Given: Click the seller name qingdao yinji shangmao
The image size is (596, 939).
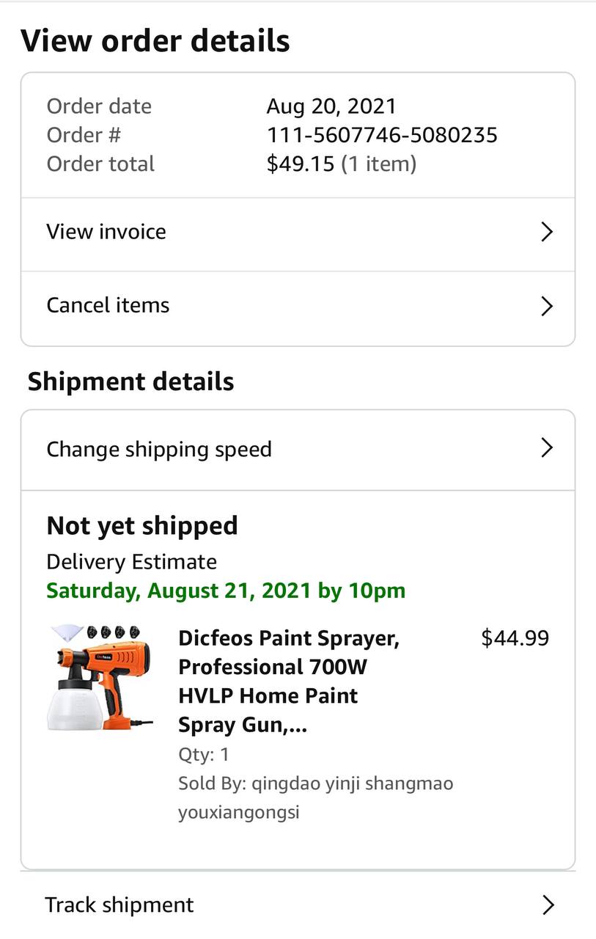Looking at the screenshot, I should click(316, 783).
